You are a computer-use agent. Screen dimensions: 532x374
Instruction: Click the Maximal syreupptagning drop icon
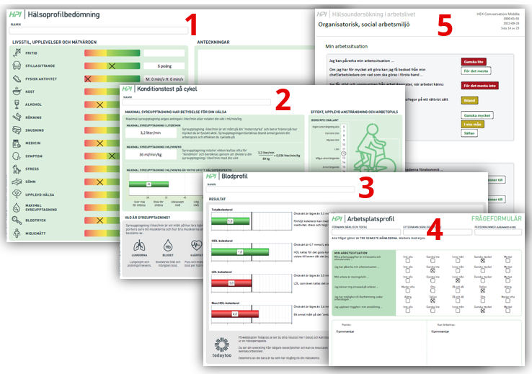pyautogui.click(x=17, y=208)
